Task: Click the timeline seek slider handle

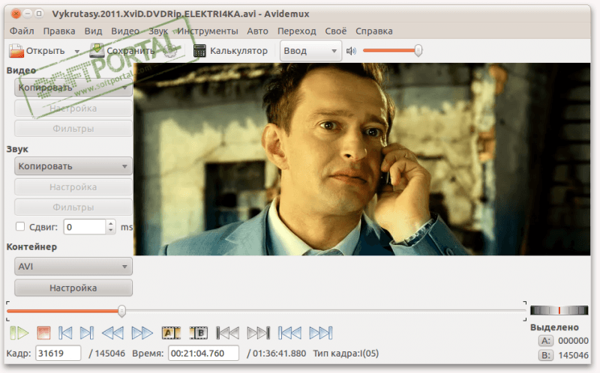Action: [121, 311]
